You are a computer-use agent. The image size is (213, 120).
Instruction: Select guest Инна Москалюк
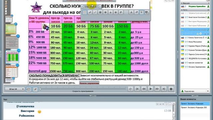pyautogui.click(x=195, y=42)
